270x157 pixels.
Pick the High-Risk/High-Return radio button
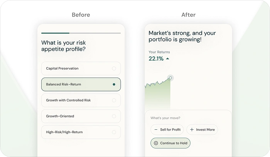pyautogui.click(x=114, y=132)
